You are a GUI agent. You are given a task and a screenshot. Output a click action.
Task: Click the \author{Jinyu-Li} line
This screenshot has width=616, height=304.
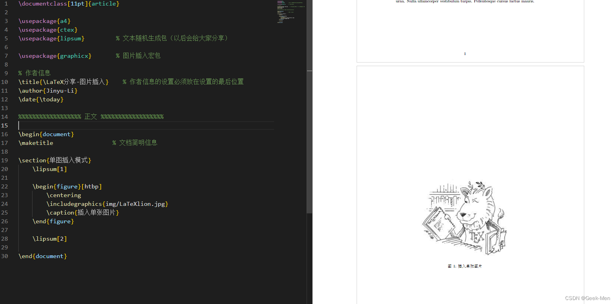coord(48,91)
